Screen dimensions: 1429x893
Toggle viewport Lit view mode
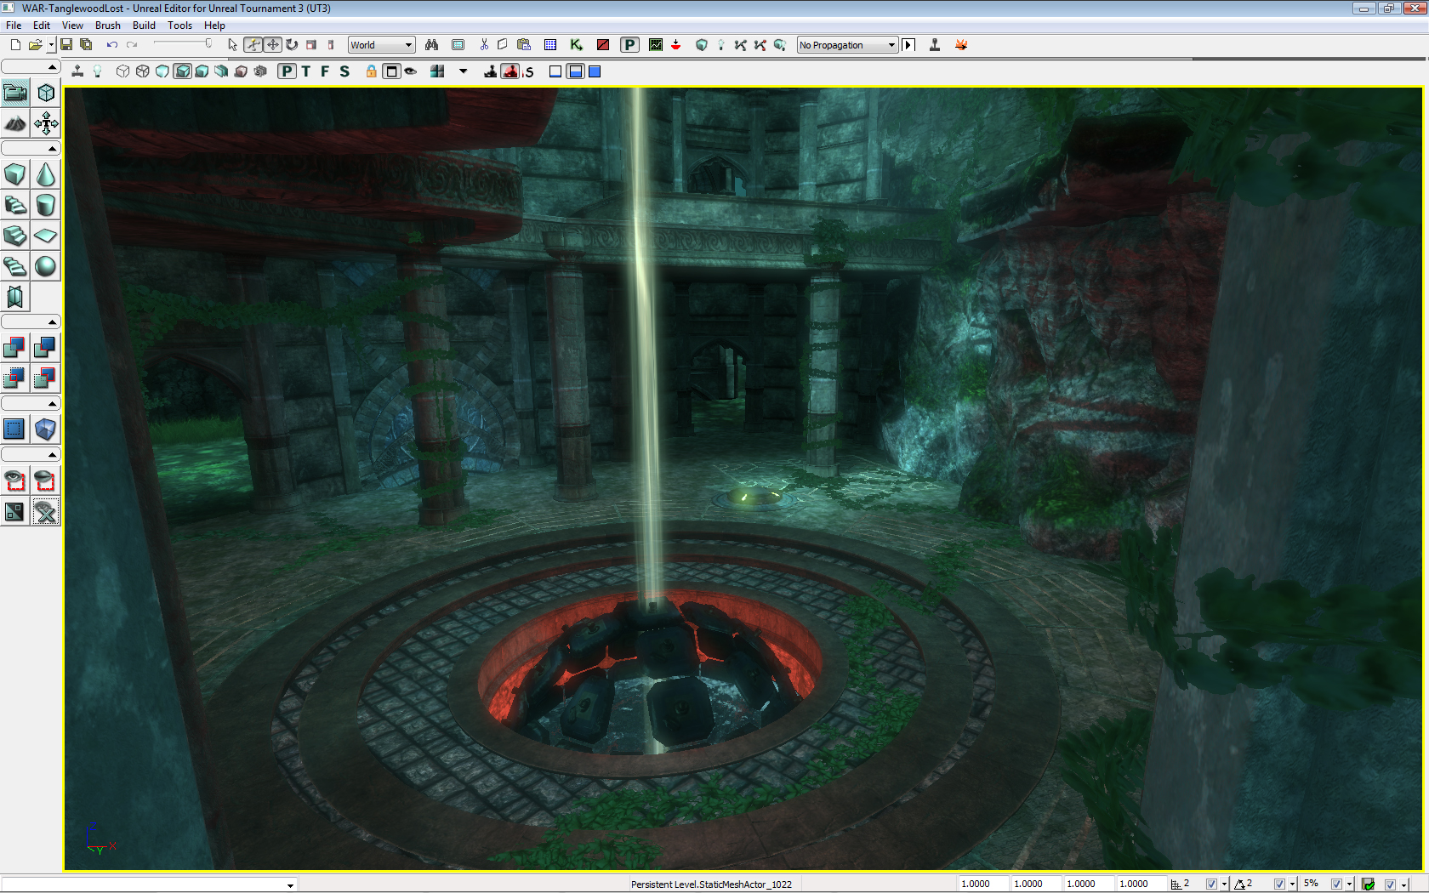pos(182,71)
